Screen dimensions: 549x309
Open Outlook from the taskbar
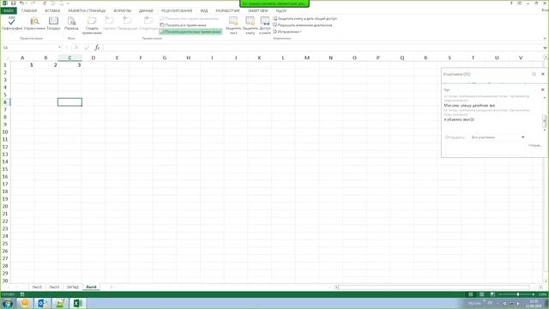coord(42,303)
